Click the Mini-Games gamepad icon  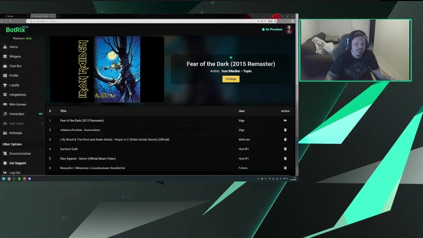point(5,104)
